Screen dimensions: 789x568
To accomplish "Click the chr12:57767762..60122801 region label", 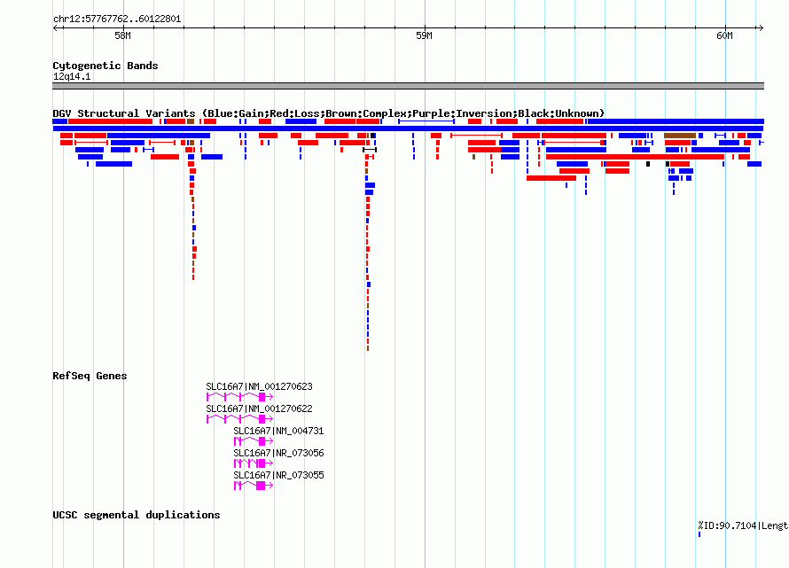I will coord(117,19).
